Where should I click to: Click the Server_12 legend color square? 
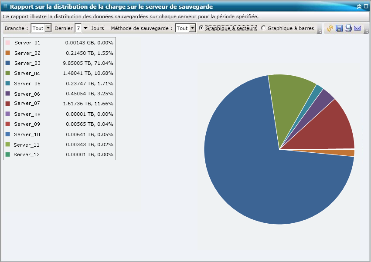(7, 155)
